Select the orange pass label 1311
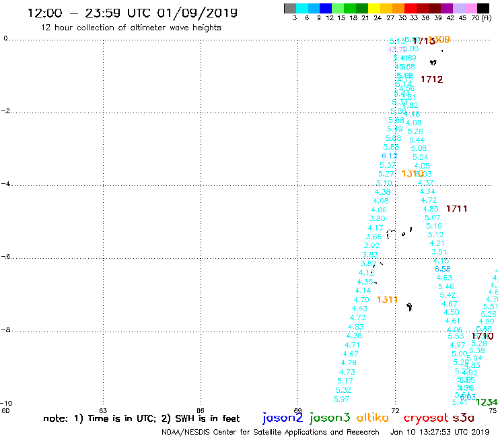 tap(387, 300)
